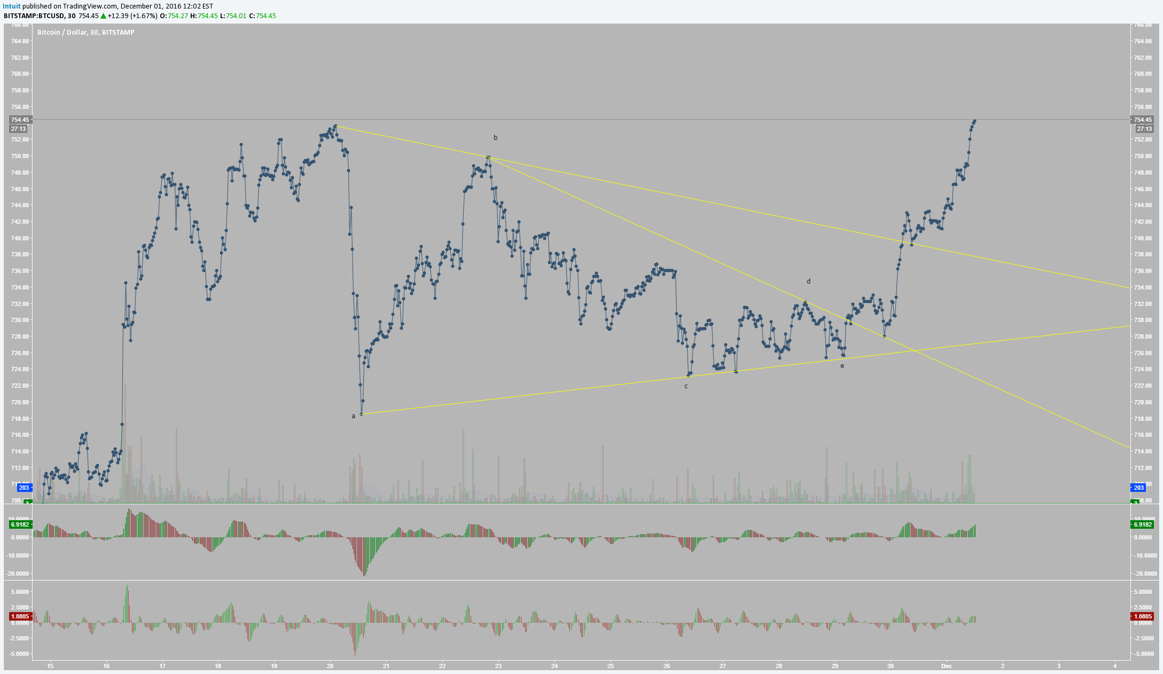Select wave label 'e' below the support line
The width and height of the screenshot is (1163, 674).
(842, 366)
